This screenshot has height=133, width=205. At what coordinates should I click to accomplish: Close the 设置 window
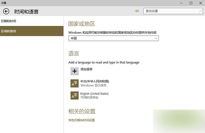[x=201, y=3]
